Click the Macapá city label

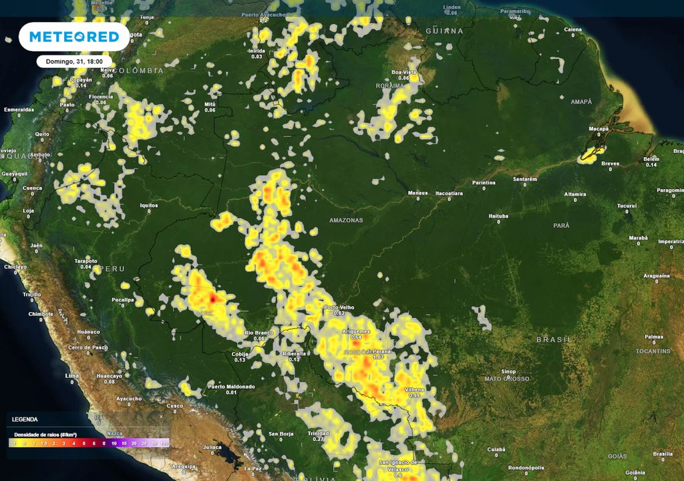pos(598,128)
